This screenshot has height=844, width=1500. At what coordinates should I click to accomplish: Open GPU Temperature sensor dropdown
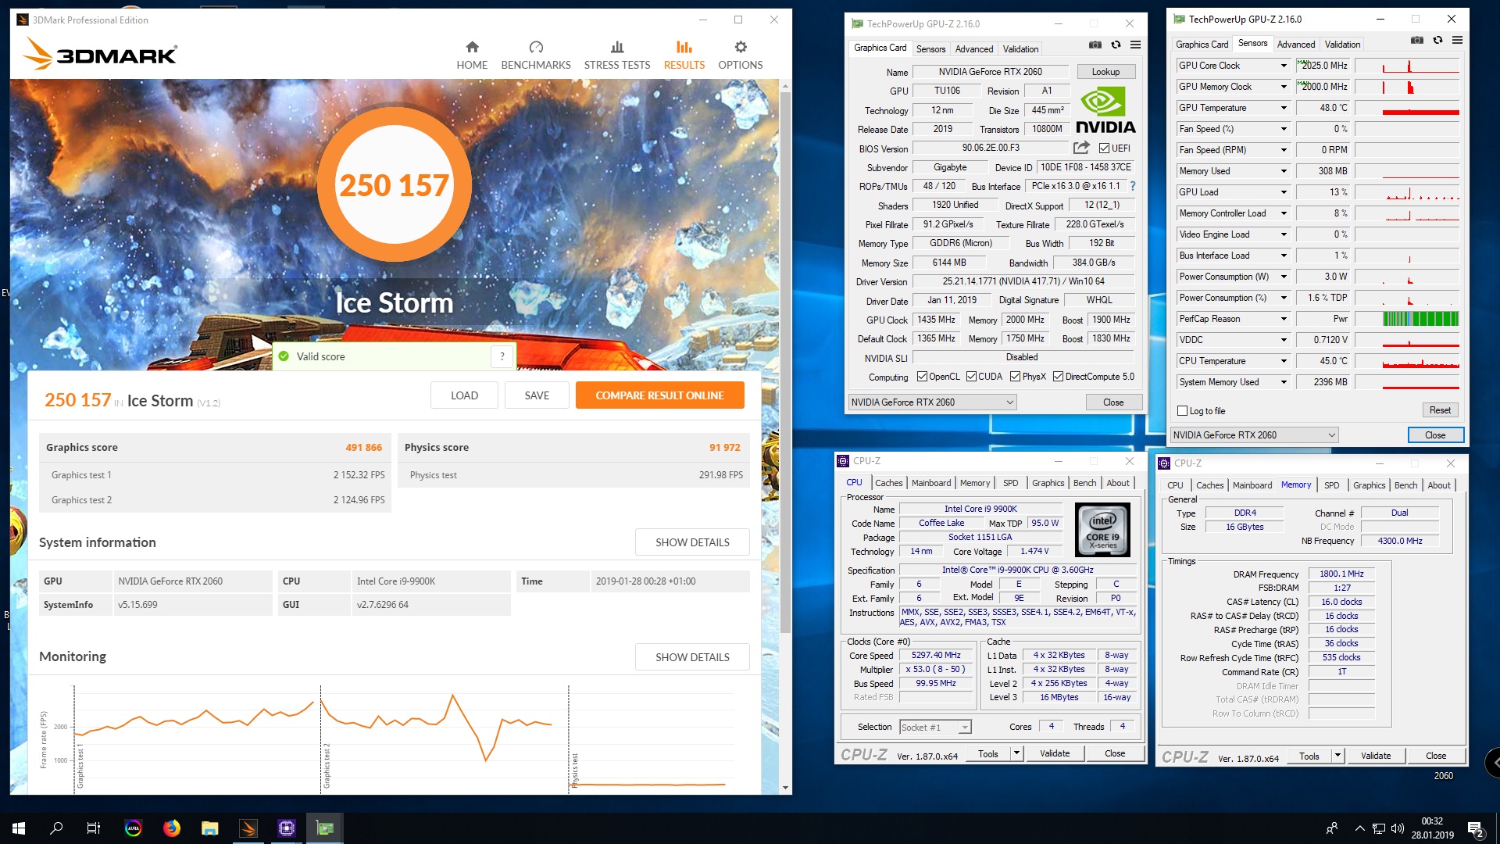(1283, 108)
